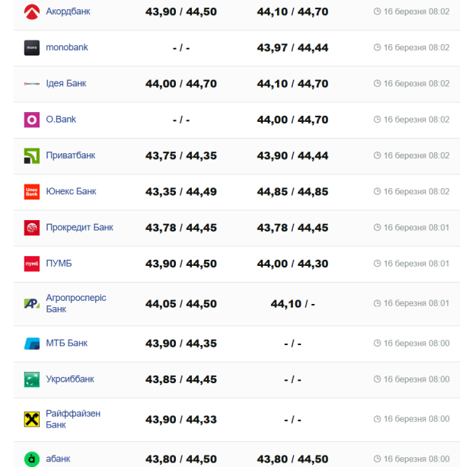Follow the Приватбанк name link
472x467 pixels.
(x=70, y=155)
